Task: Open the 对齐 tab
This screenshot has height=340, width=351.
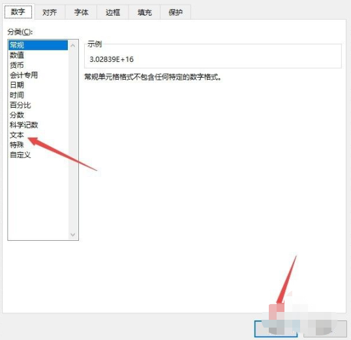Action: click(50, 12)
